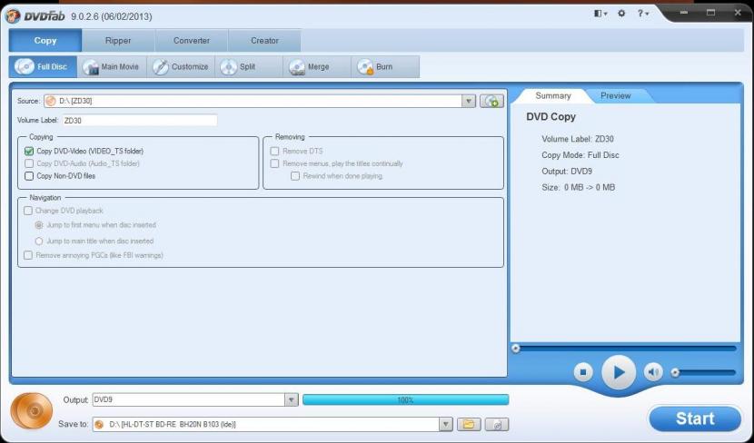
Task: Open the Customize copy mode
Action: click(x=181, y=67)
